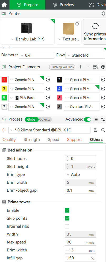This screenshot has height=262, width=106.
Task: Save the process preset with disk icon
Action: 96,130
